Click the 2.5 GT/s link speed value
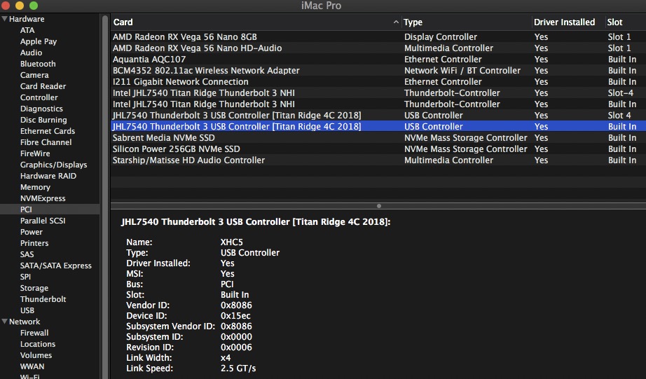Screen dimensions: 646x379 [x=238, y=368]
